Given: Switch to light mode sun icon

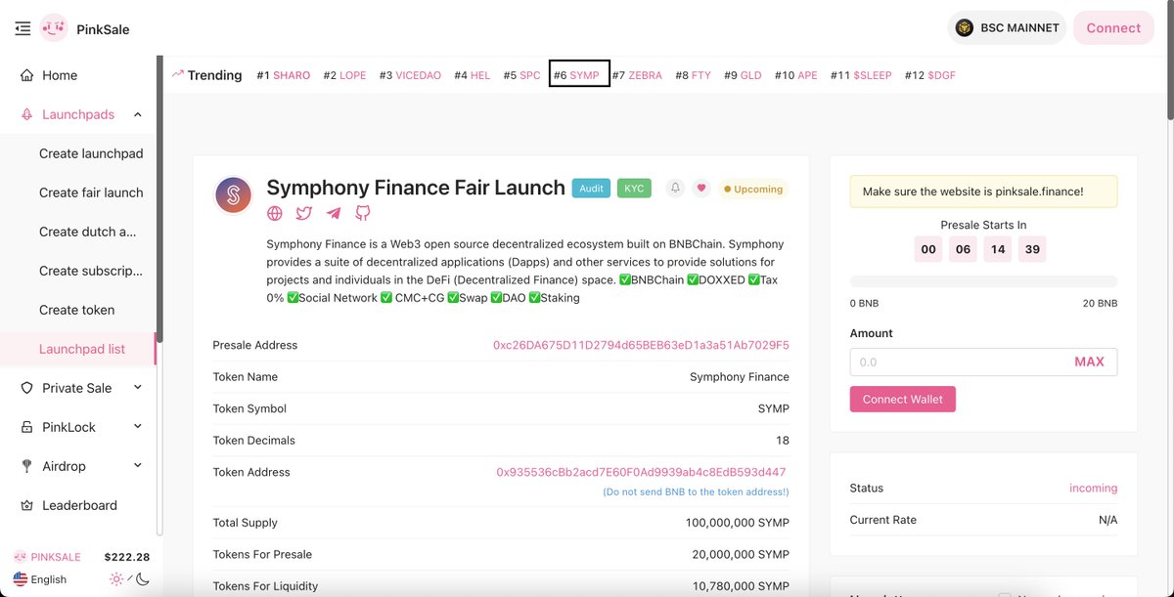Looking at the screenshot, I should coord(116,578).
